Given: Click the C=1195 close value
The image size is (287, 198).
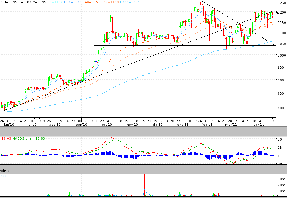Looking at the screenshot, I should [39, 2].
